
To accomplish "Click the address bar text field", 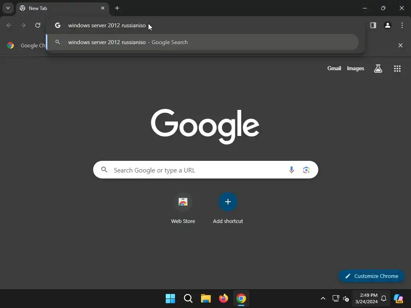I will 205,25.
